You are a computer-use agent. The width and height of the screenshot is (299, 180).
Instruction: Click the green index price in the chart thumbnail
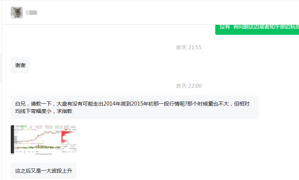(23, 126)
